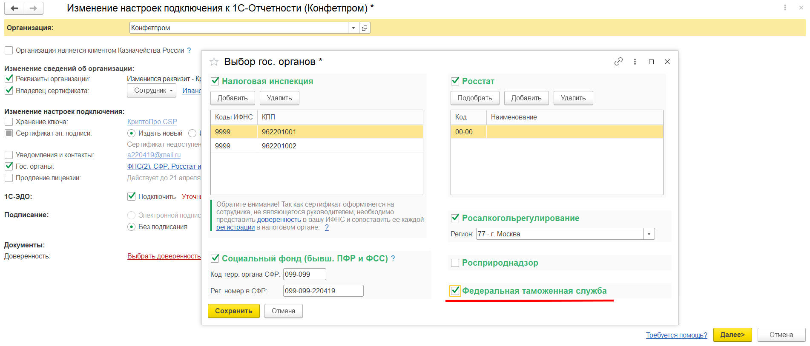
Task: Click Добавить under Налоговая инспекция
Action: tap(233, 98)
